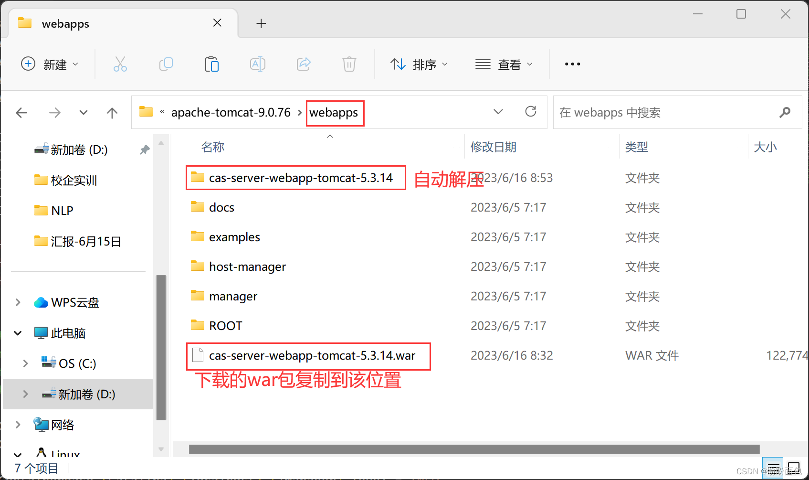809x480 pixels.
Task: Switch to large thumbnails view icon
Action: pos(794,469)
